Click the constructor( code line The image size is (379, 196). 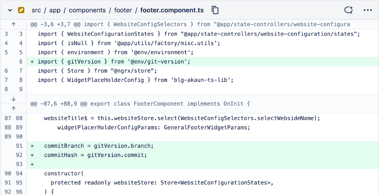pyautogui.click(x=64, y=173)
